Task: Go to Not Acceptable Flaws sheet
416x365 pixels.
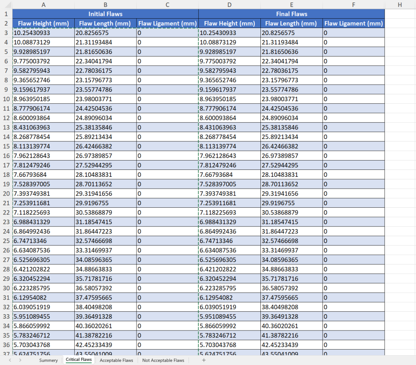Action: click(163, 361)
